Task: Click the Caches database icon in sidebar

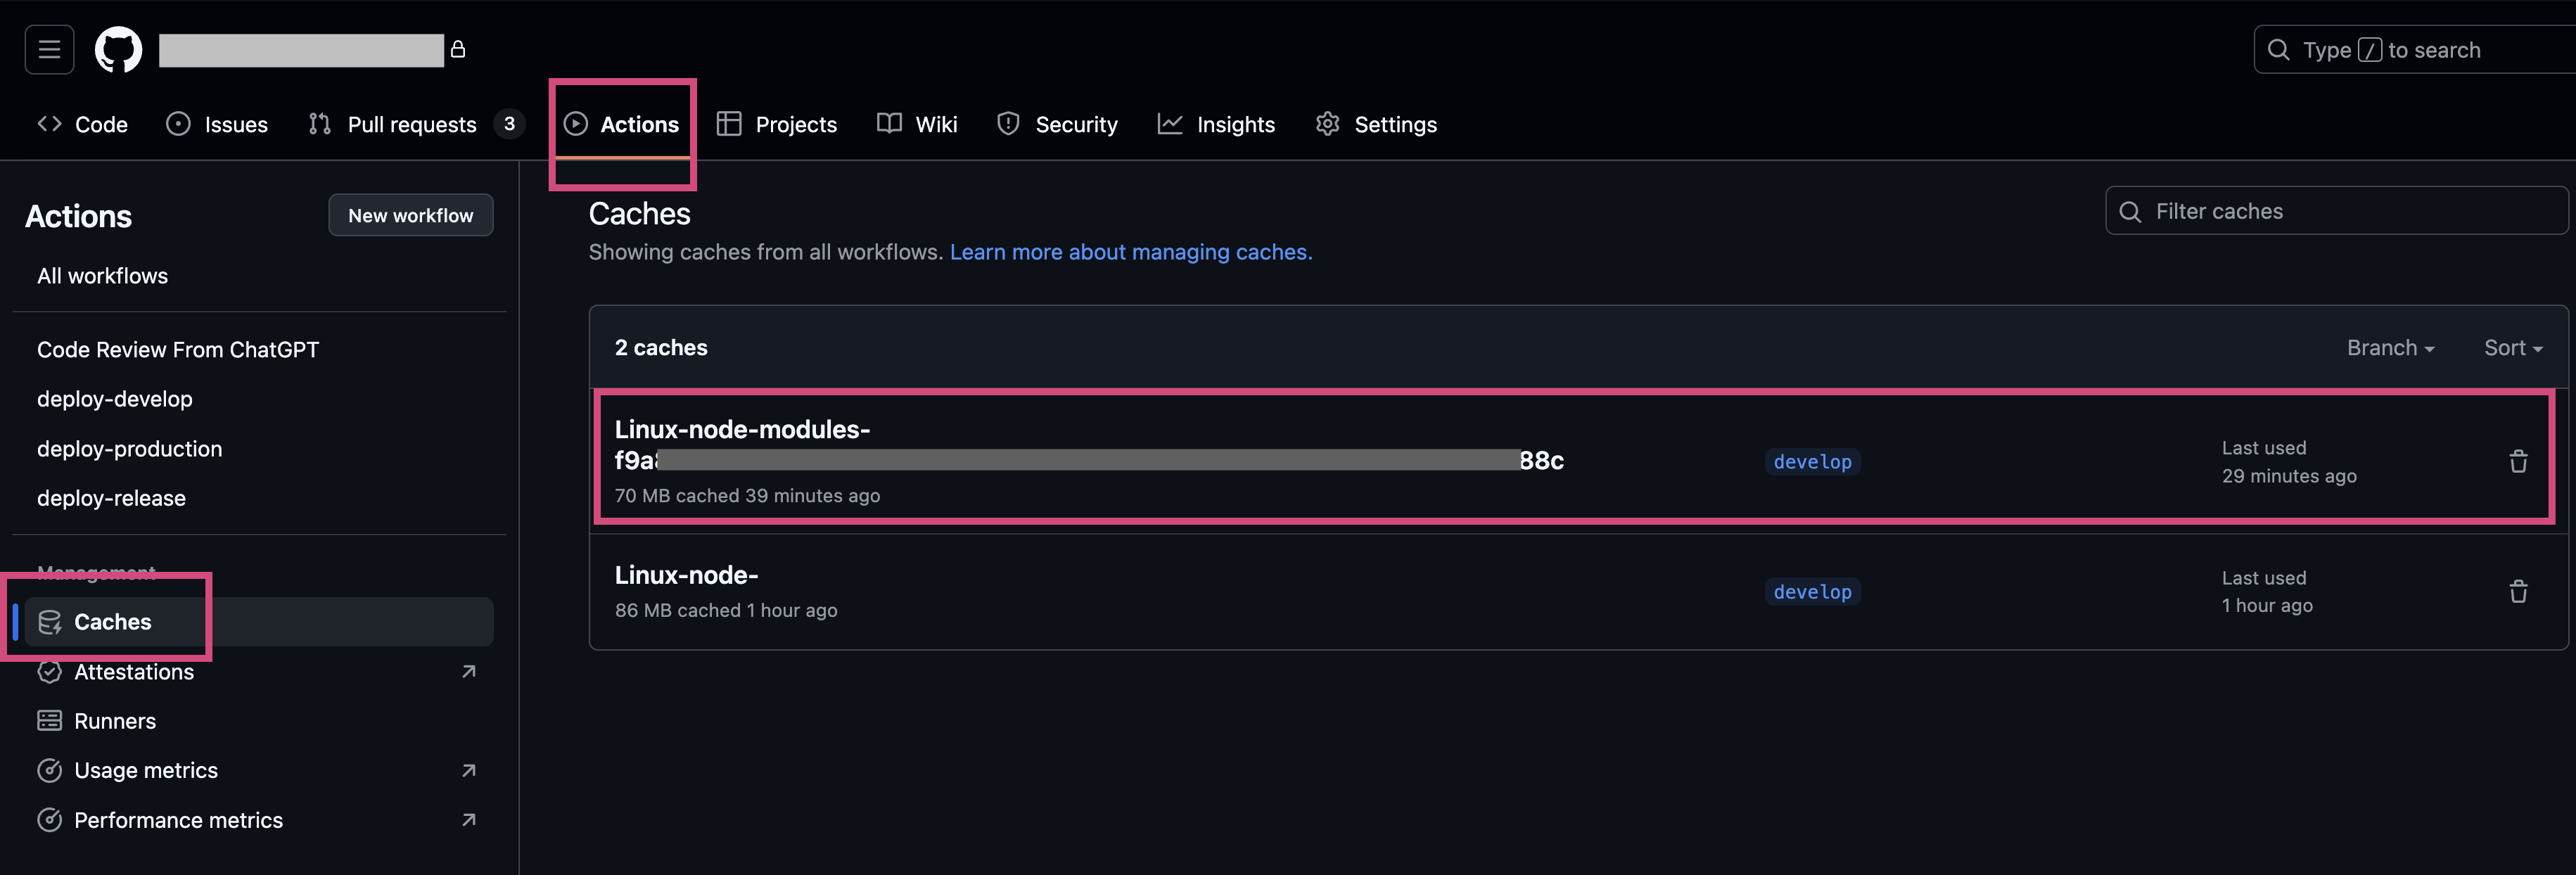Action: [x=50, y=621]
